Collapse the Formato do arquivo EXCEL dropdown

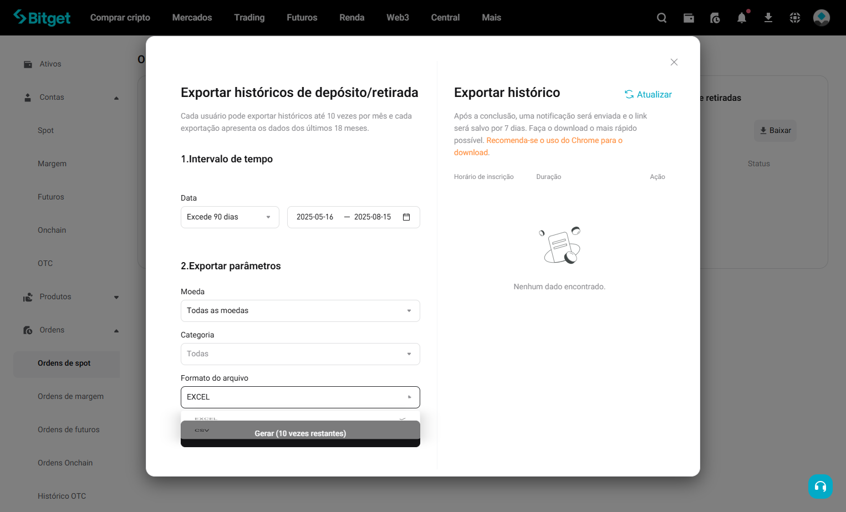tap(300, 397)
